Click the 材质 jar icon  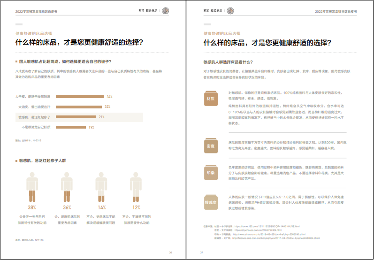point(211,98)
